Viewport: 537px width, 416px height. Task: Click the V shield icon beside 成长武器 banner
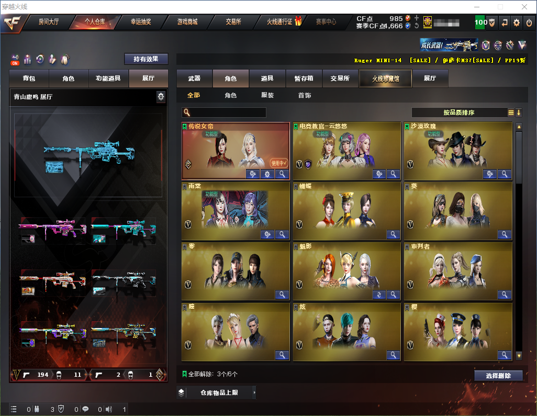486,45
